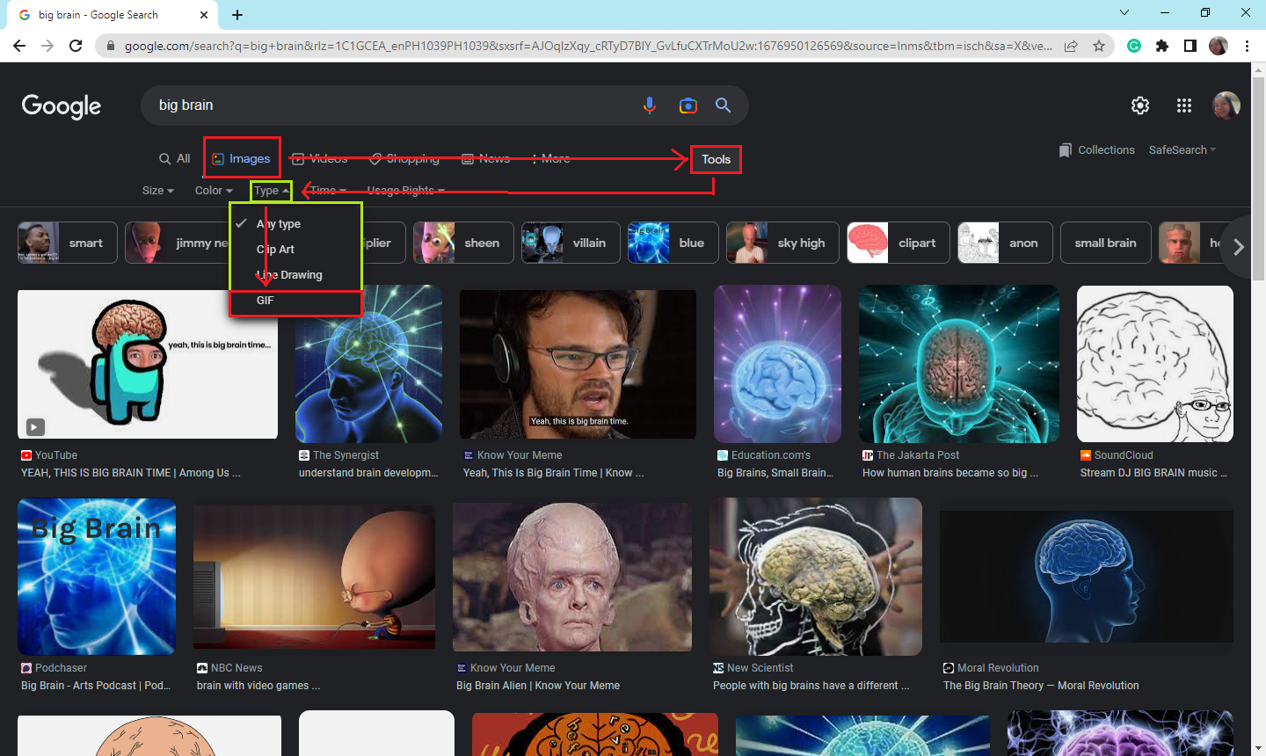Choose Clip Art type filter
The width and height of the screenshot is (1266, 756).
coord(275,250)
